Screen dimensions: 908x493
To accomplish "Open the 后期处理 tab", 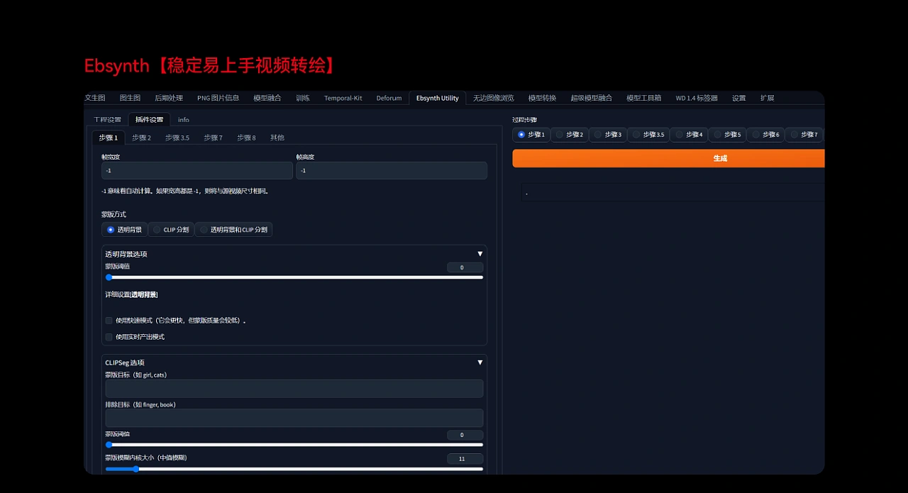I will pos(169,98).
